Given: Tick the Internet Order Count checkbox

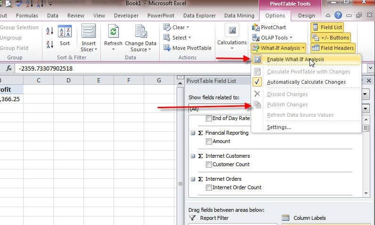Looking at the screenshot, I should [209, 187].
